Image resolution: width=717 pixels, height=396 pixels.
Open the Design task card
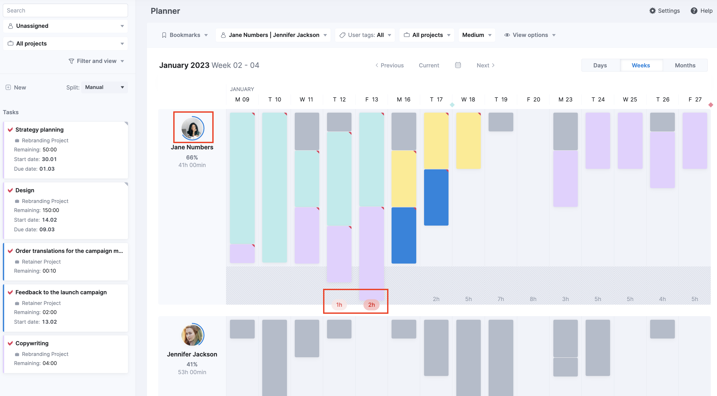(x=66, y=211)
